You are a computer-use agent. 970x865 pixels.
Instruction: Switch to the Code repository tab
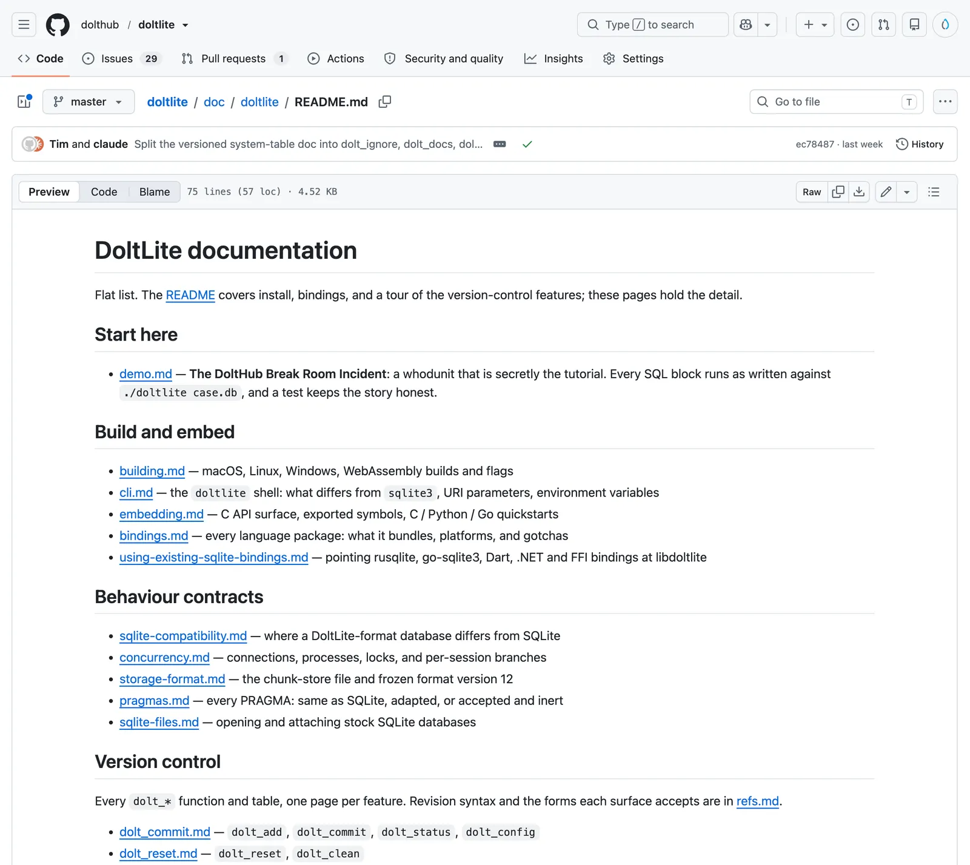(41, 59)
